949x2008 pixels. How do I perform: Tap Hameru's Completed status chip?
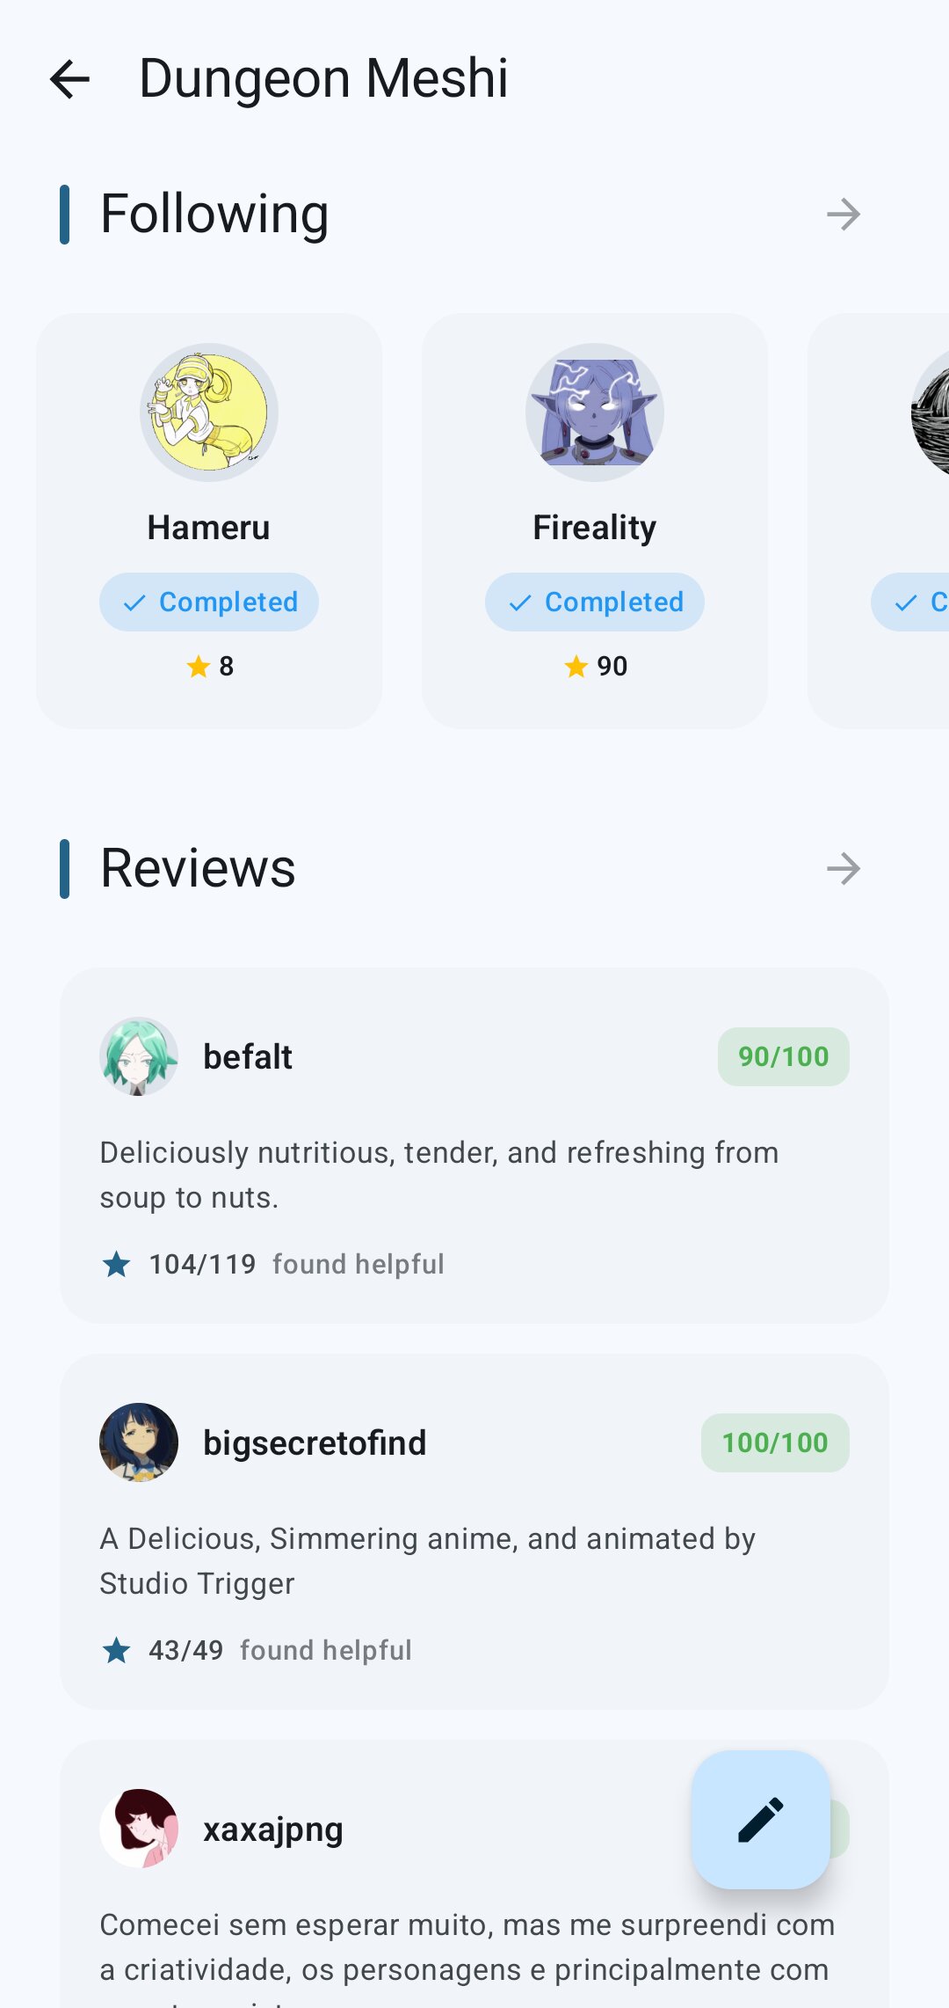click(209, 602)
